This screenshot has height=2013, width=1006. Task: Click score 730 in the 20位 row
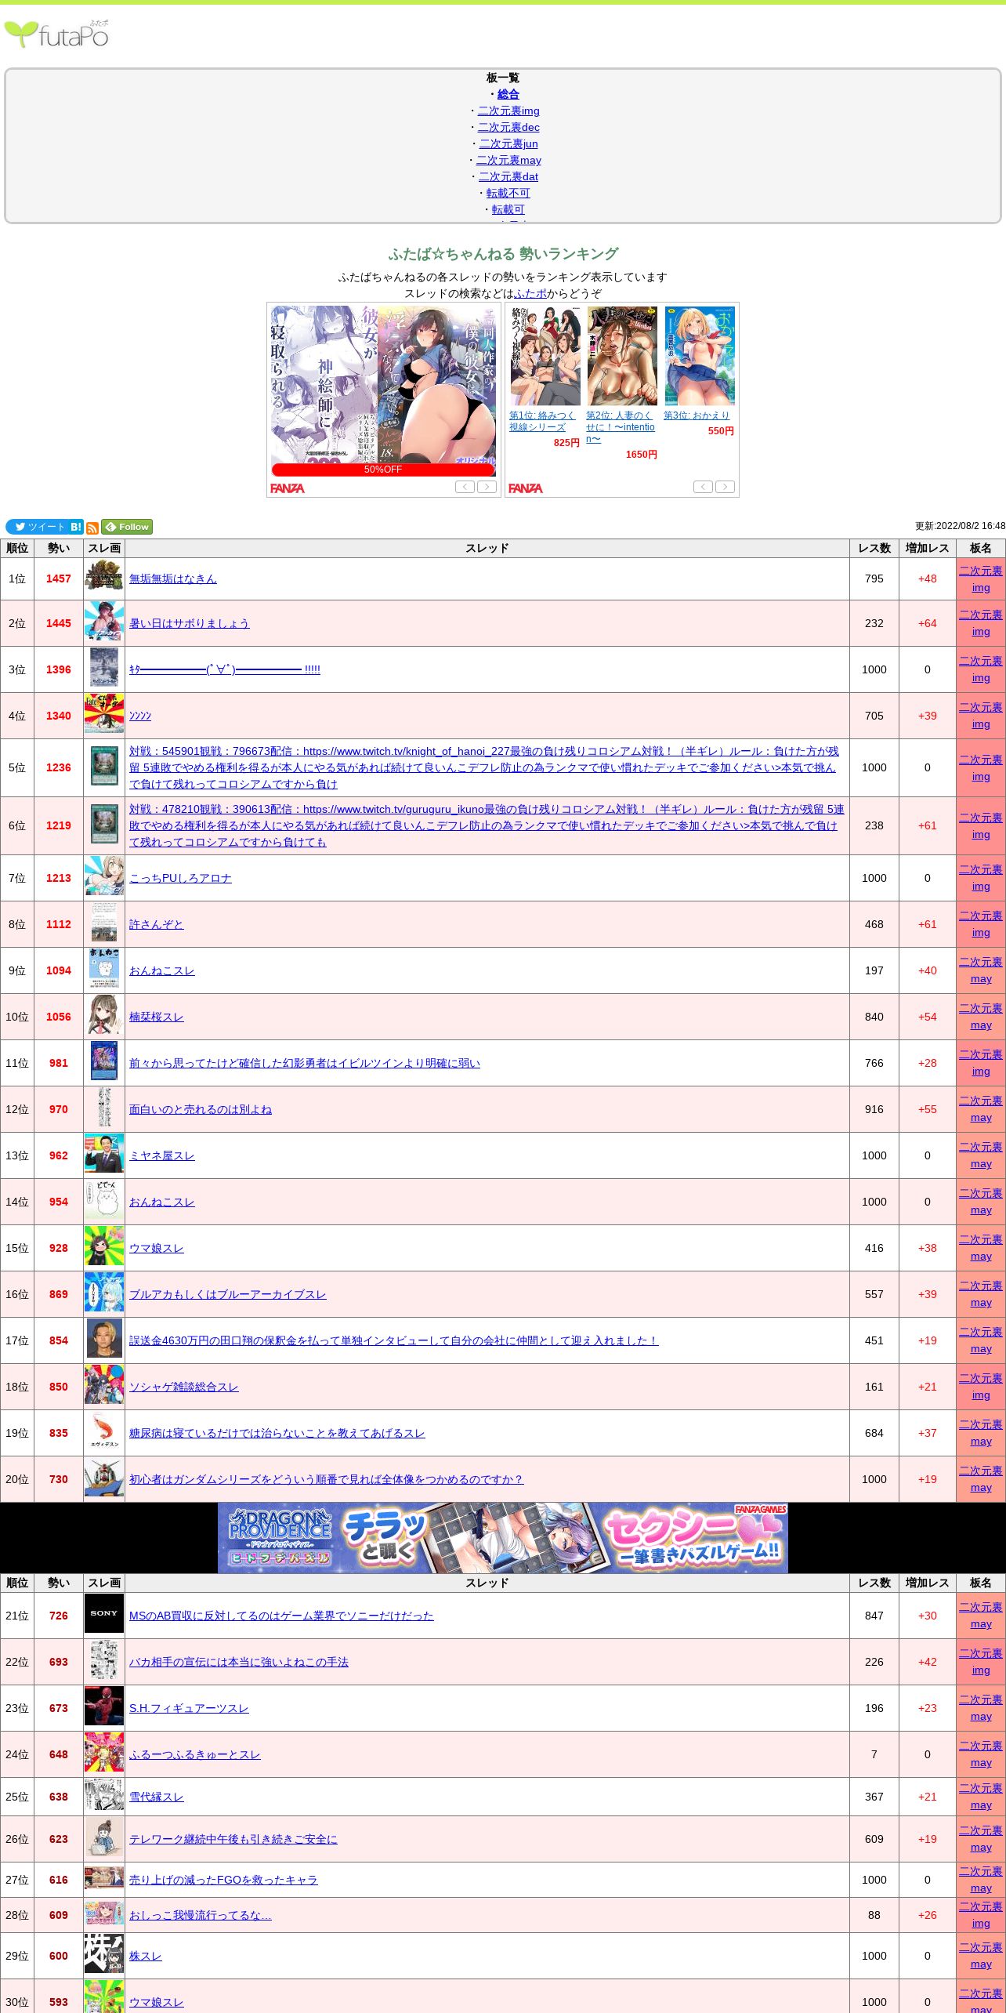tap(59, 1479)
